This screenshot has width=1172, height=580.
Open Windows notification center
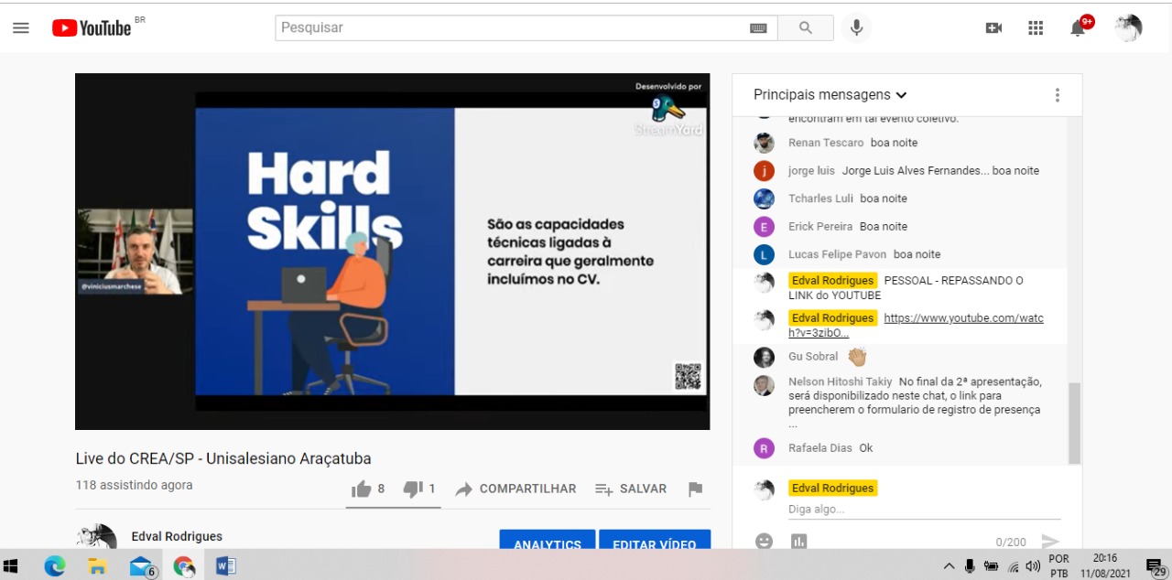(1156, 567)
